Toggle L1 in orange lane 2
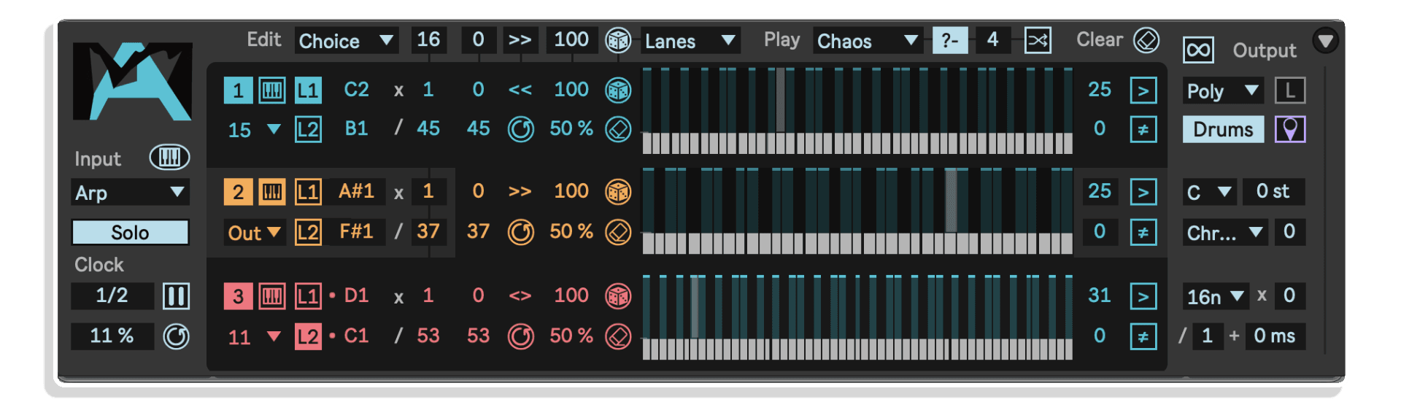The width and height of the screenshot is (1401, 402). tap(308, 193)
